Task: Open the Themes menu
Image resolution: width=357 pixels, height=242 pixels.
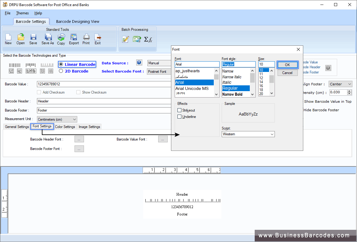Action: pos(22,13)
